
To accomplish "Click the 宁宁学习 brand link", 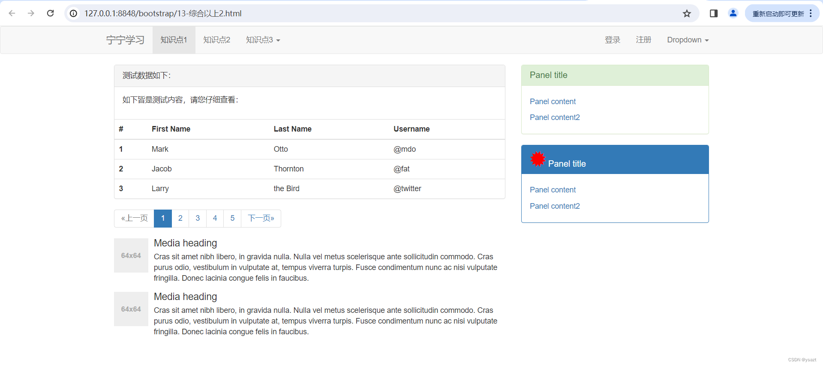I will tap(125, 40).
